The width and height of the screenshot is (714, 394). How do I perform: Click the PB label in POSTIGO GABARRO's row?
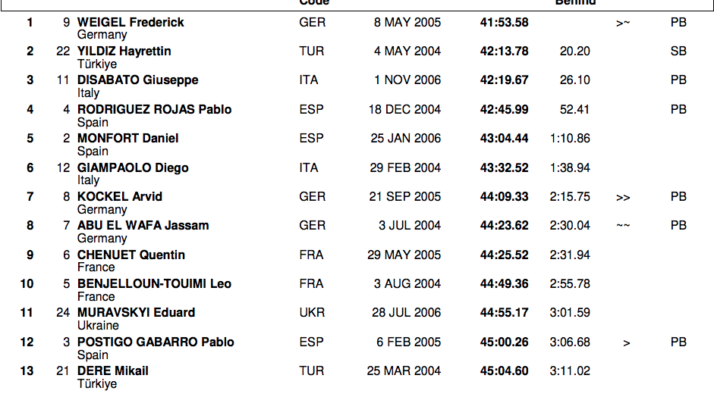pyautogui.click(x=678, y=342)
